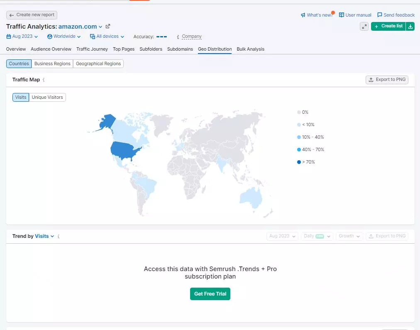Click the Company link
420x330 pixels.
tap(191, 37)
